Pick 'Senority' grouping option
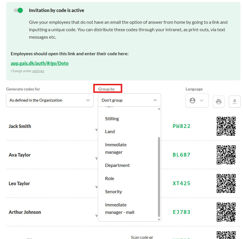This screenshot has width=243, height=239. coord(114,191)
